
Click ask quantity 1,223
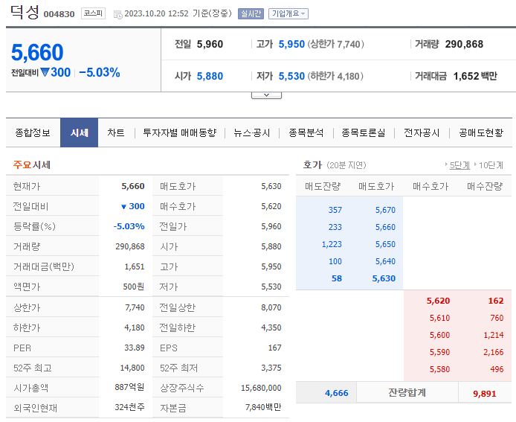[x=332, y=244]
